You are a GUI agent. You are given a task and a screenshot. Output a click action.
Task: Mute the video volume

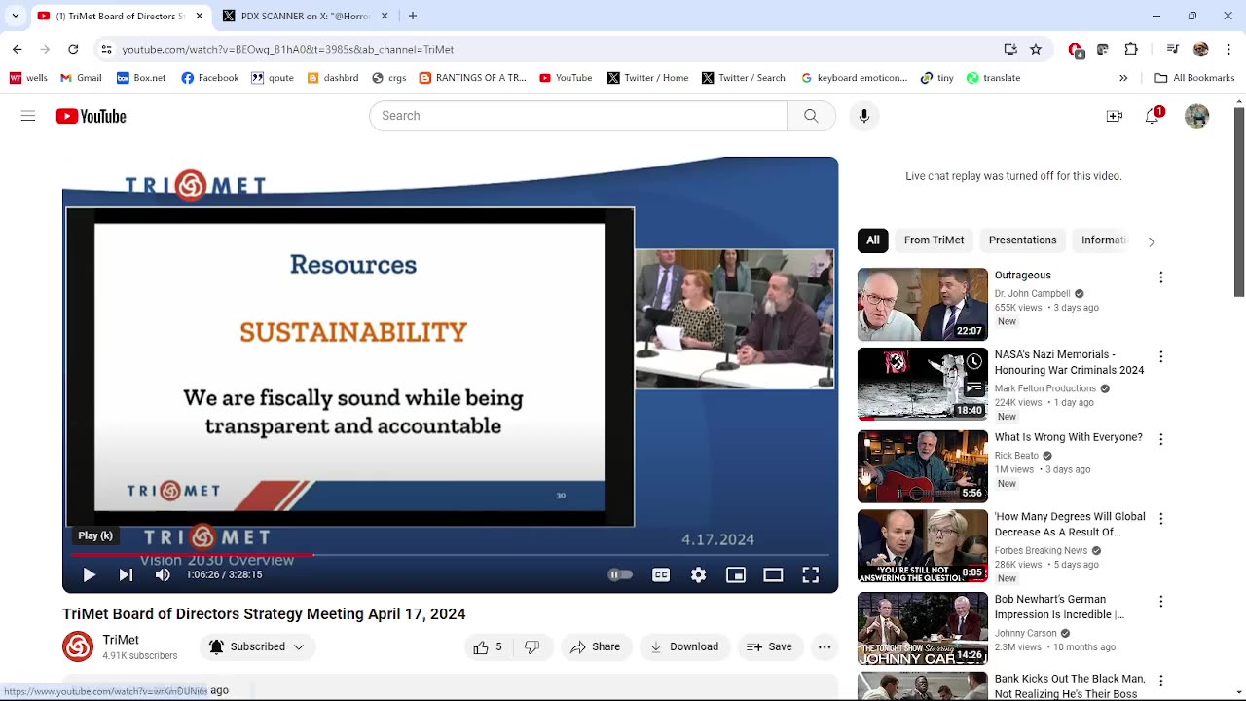(x=163, y=575)
